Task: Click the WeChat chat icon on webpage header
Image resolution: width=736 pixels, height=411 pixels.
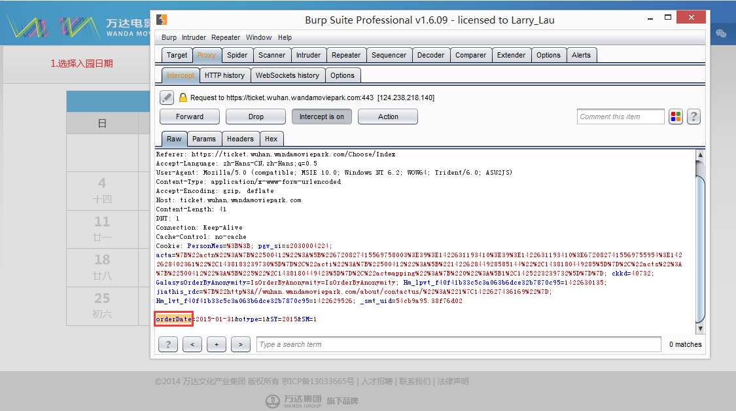Action: pyautogui.click(x=721, y=33)
